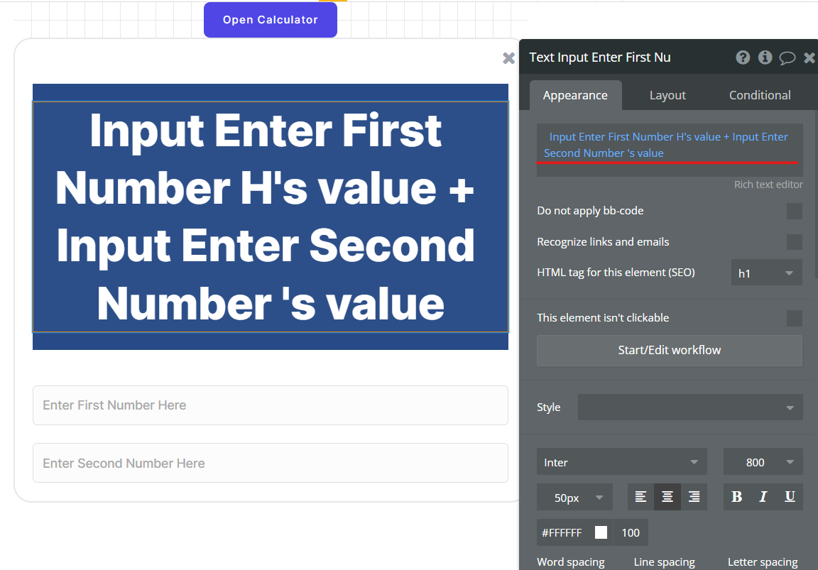
Task: Click the white font color swatch
Action: pyautogui.click(x=601, y=532)
